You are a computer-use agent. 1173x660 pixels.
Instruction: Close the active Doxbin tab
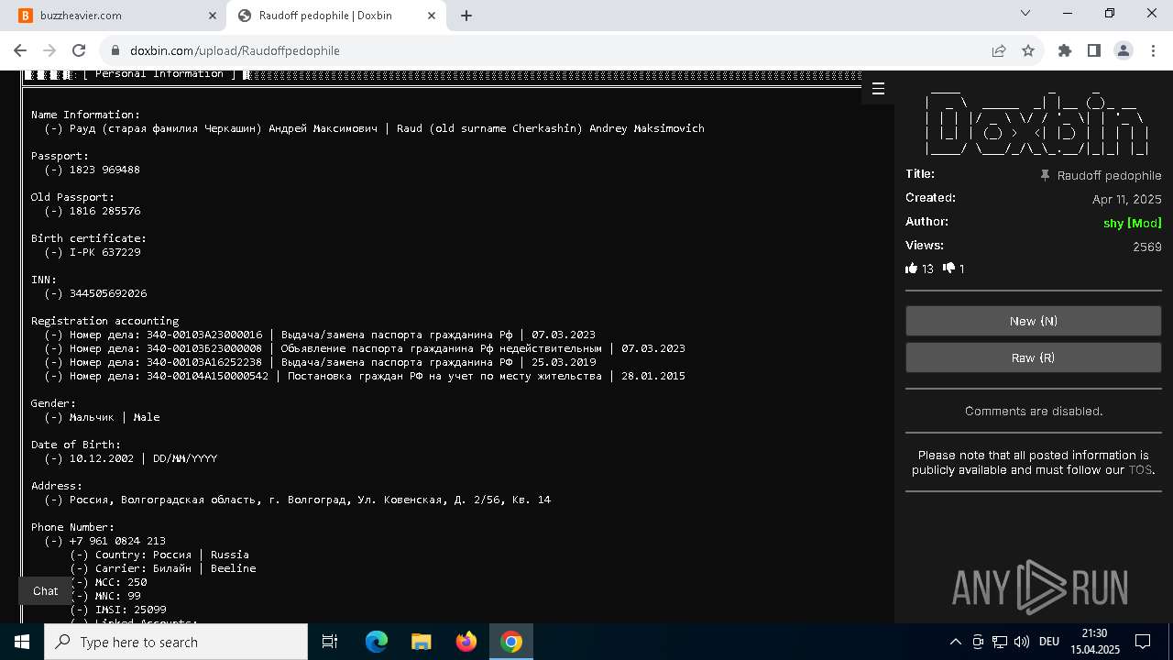[432, 16]
